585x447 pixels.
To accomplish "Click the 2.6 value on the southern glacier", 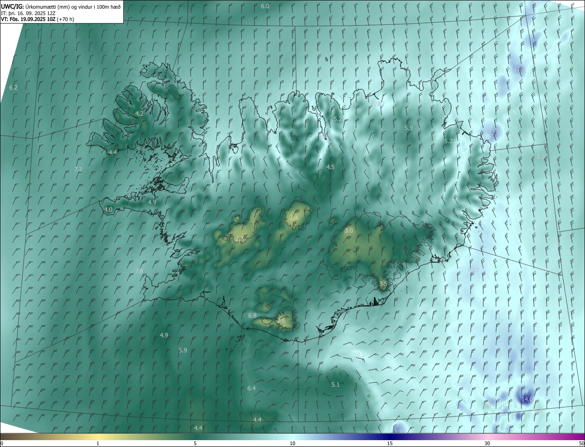I will point(282,321).
